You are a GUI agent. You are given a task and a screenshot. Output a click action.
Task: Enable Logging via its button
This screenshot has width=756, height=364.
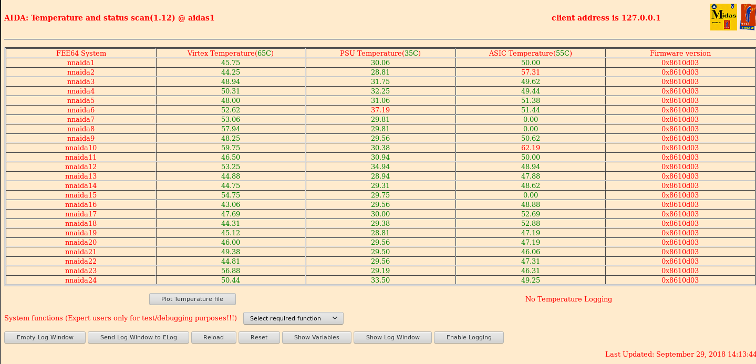tap(469, 337)
